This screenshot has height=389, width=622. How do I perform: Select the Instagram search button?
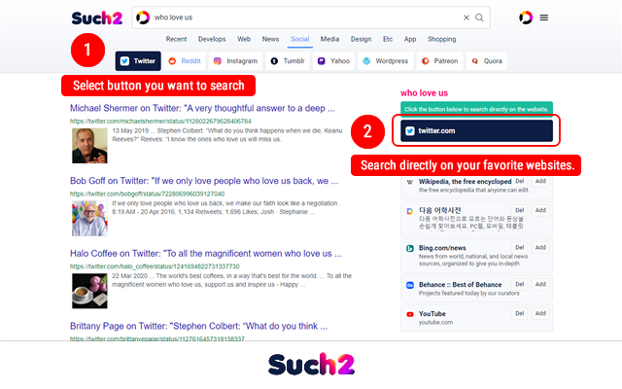click(x=235, y=60)
